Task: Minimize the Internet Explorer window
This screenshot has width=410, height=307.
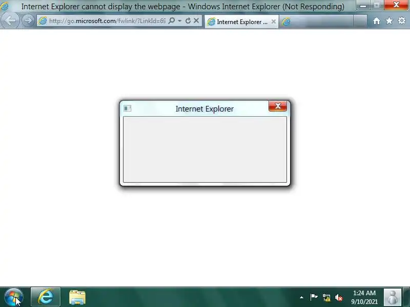Action: coord(363,5)
